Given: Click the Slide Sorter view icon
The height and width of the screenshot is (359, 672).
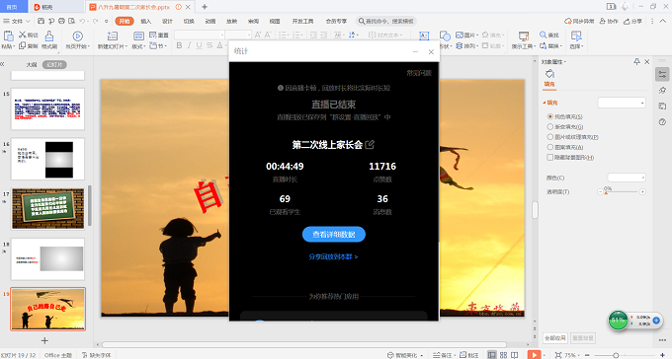Looking at the screenshot, I should click(x=504, y=355).
